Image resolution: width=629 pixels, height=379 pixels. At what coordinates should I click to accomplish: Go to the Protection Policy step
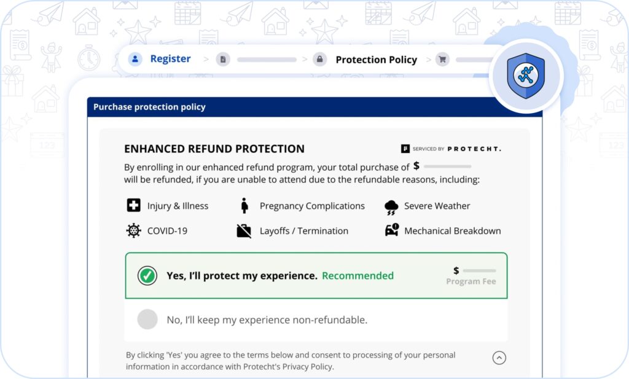click(x=376, y=60)
